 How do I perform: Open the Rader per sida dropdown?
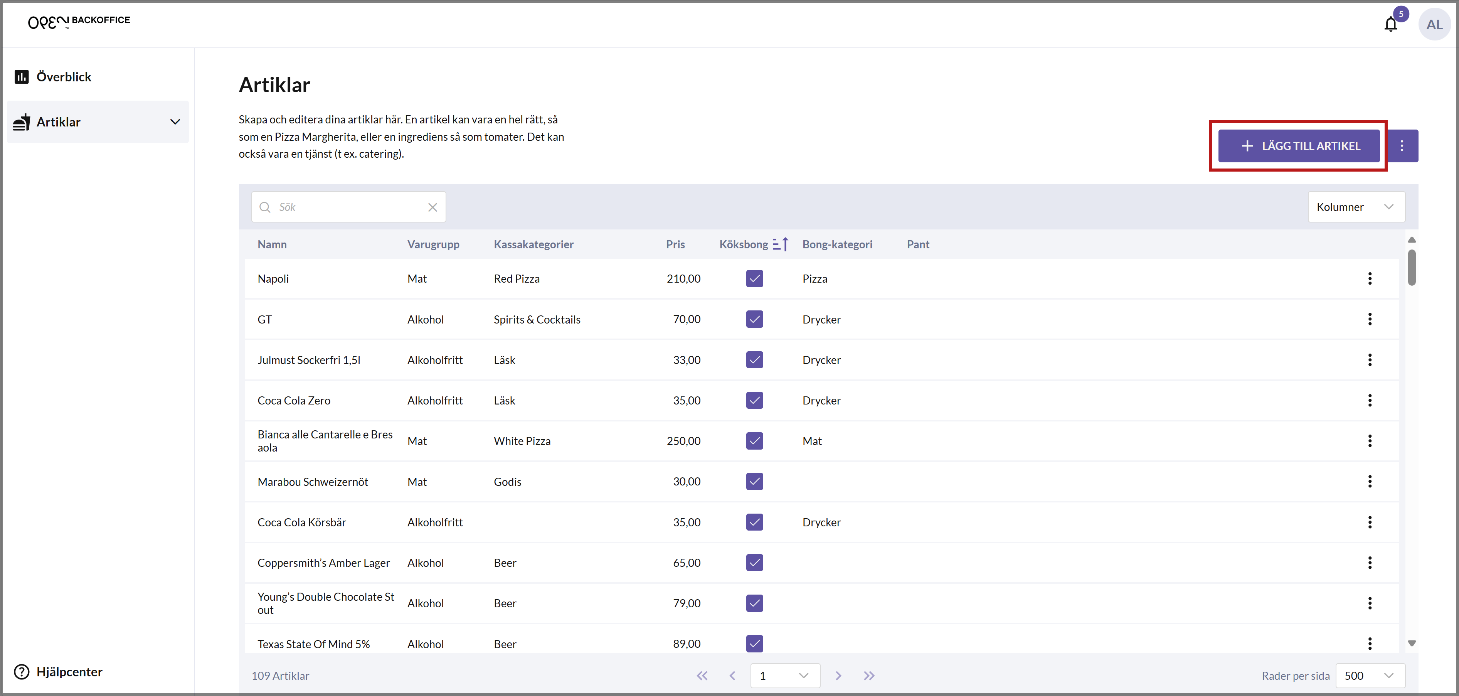point(1370,676)
